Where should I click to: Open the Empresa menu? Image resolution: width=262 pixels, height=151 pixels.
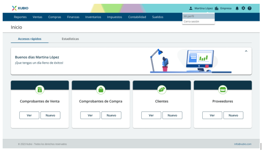[x=226, y=8]
